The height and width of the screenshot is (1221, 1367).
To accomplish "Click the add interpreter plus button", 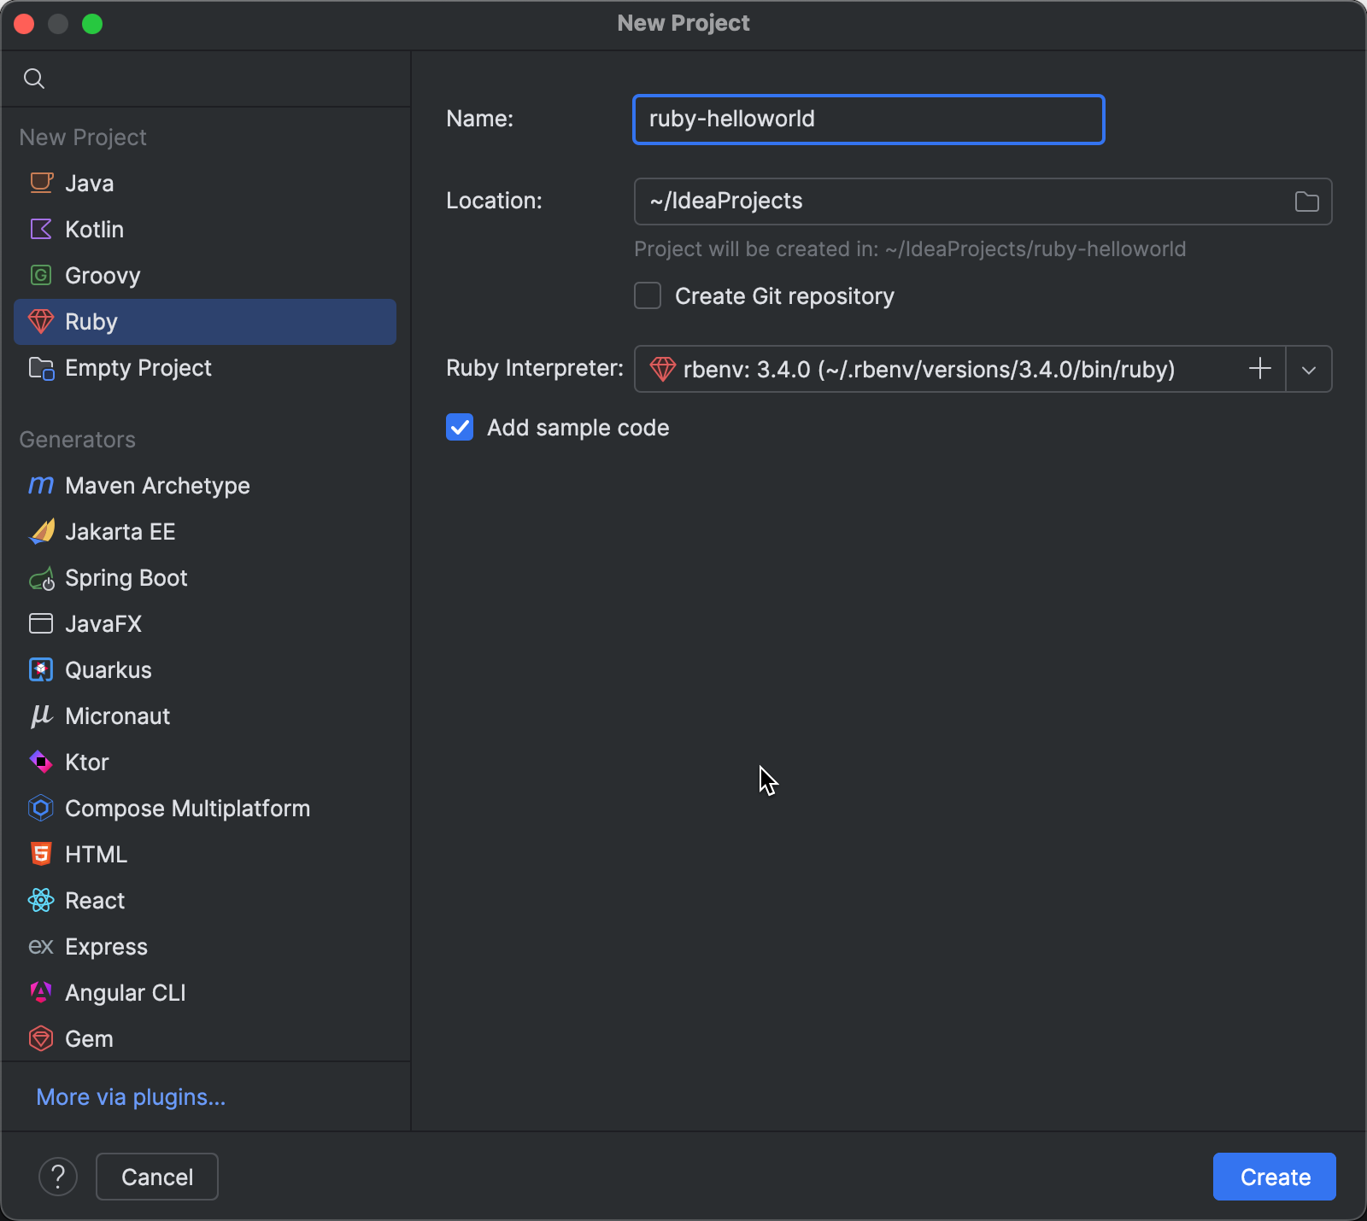I will (x=1260, y=369).
